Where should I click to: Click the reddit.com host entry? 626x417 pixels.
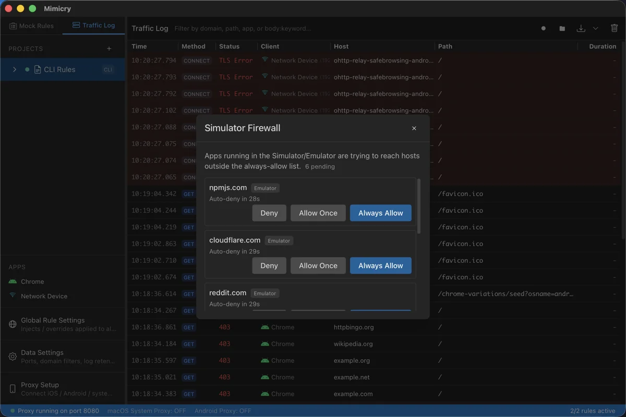click(227, 293)
